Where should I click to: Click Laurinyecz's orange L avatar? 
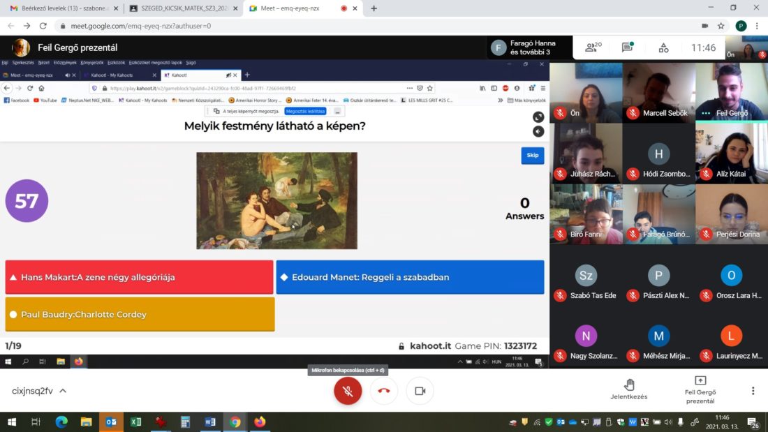pyautogui.click(x=731, y=336)
